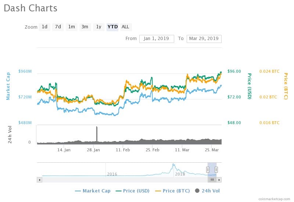The height and width of the screenshot is (202, 294).
Task: Click the 11. Feb axis label
Action: point(123,150)
